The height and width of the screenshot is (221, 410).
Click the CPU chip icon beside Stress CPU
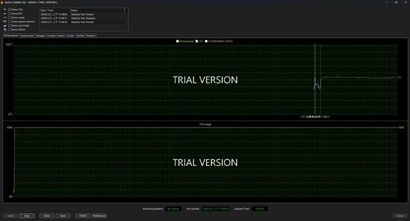pos(5,9)
